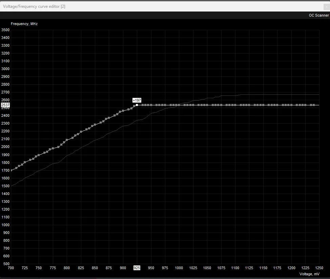Select the curve point at 875 mV
330x279 pixels.
point(109,118)
